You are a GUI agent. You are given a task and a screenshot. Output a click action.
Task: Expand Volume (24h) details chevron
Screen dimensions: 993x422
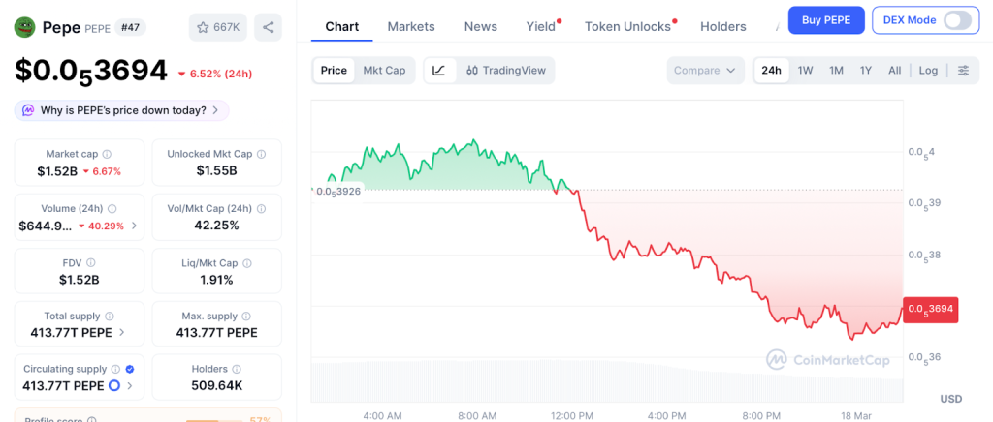[134, 226]
